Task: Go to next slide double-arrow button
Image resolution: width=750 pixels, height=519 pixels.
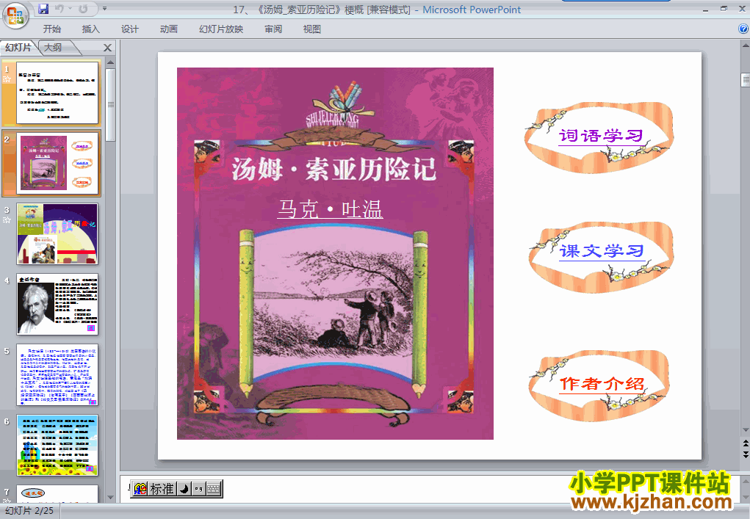Action: (x=745, y=454)
